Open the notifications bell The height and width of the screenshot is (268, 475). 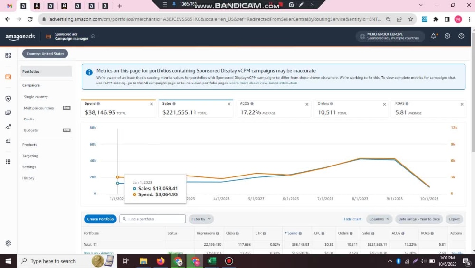click(x=434, y=36)
